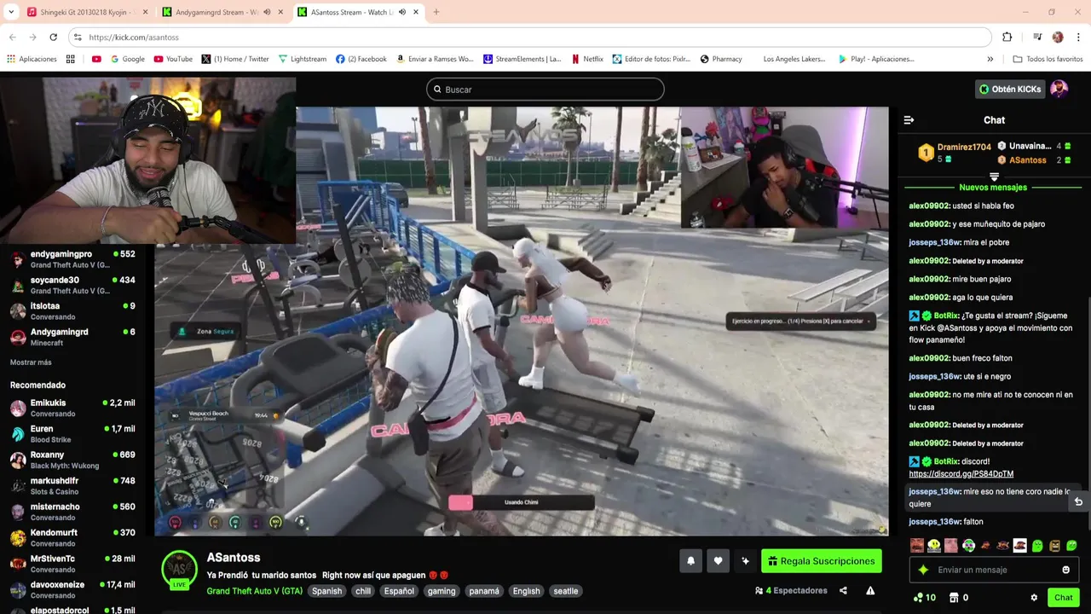1091x614 pixels.
Task: Open a new browser tab
Action: (x=436, y=12)
